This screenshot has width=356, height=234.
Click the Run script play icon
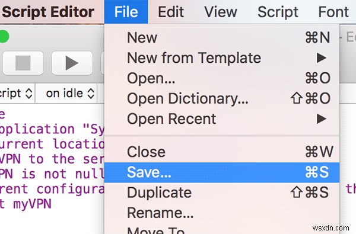(x=72, y=63)
